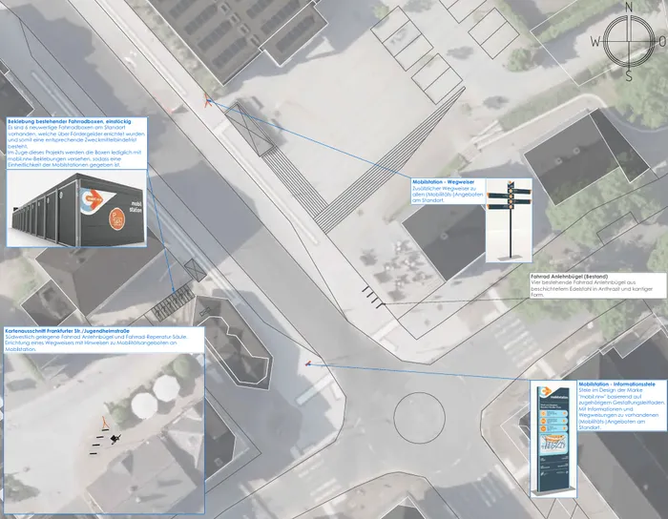This screenshot has height=519, width=668.
Task: Click the black bicycle repair station symbol in inset
Action: (115, 438)
